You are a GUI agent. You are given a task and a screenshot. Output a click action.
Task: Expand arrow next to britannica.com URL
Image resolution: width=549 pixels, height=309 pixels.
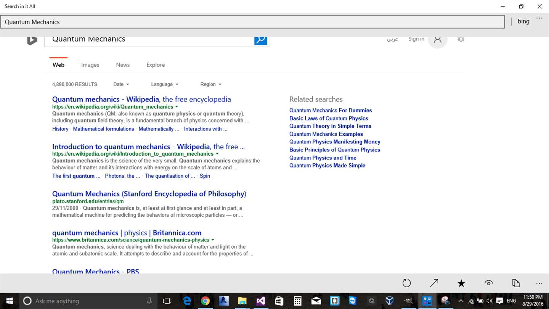(212, 240)
